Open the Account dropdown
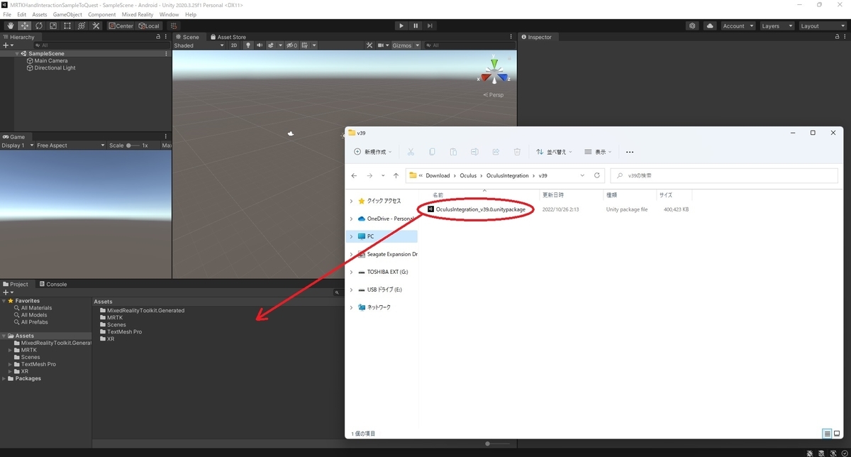 pos(738,26)
